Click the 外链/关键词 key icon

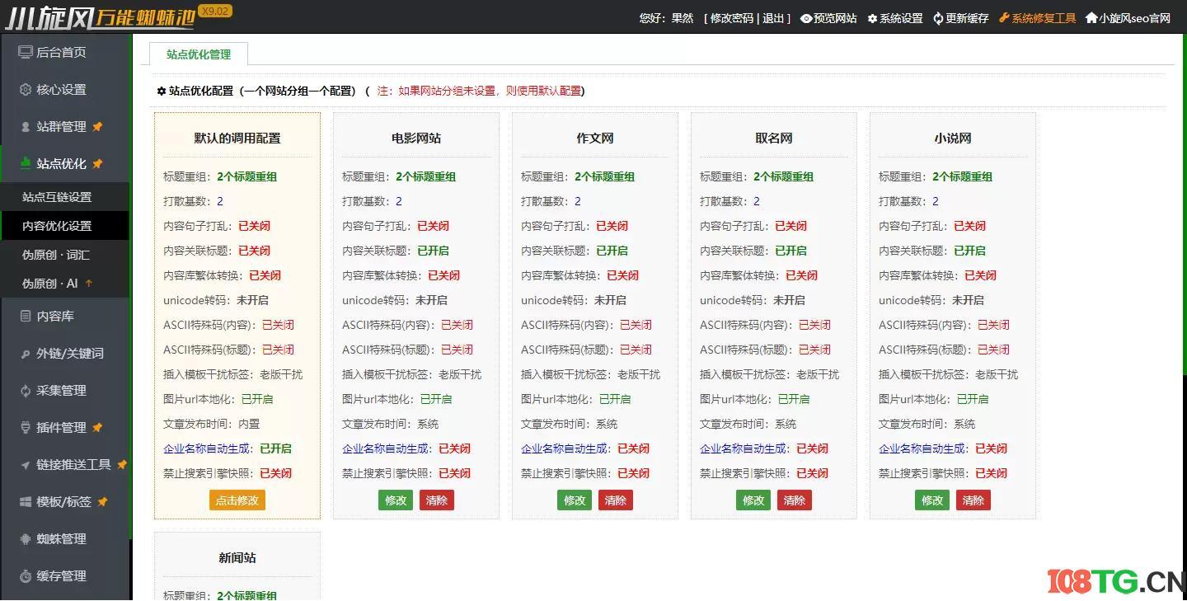[25, 353]
